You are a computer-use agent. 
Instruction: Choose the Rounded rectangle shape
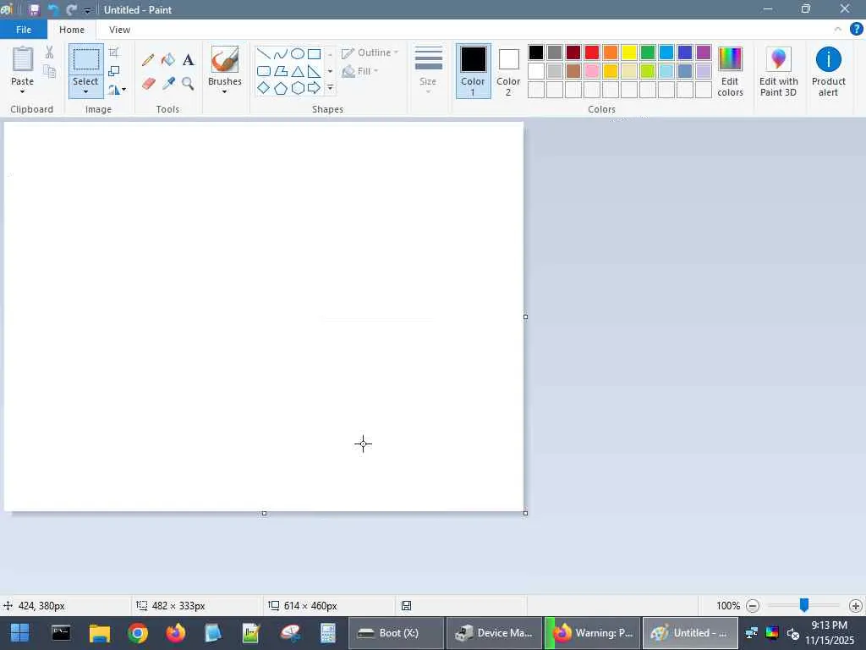click(264, 71)
